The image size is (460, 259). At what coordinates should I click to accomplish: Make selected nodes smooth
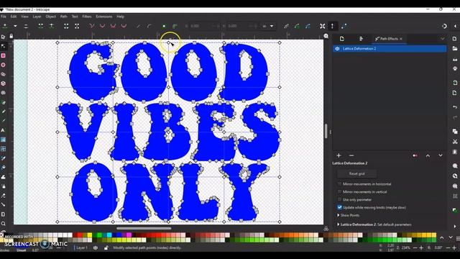(102, 26)
